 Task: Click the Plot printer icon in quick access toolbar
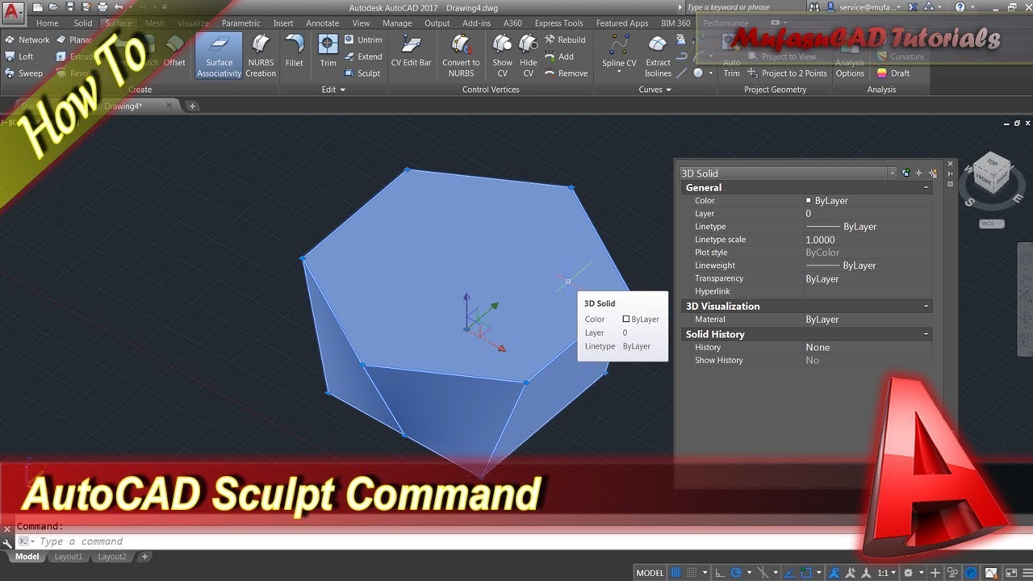coord(102,7)
